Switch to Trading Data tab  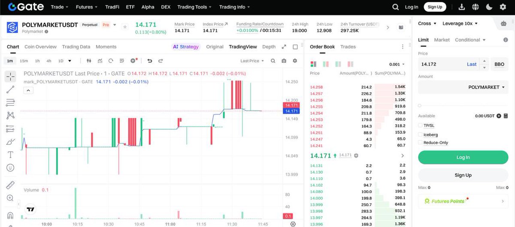point(76,47)
